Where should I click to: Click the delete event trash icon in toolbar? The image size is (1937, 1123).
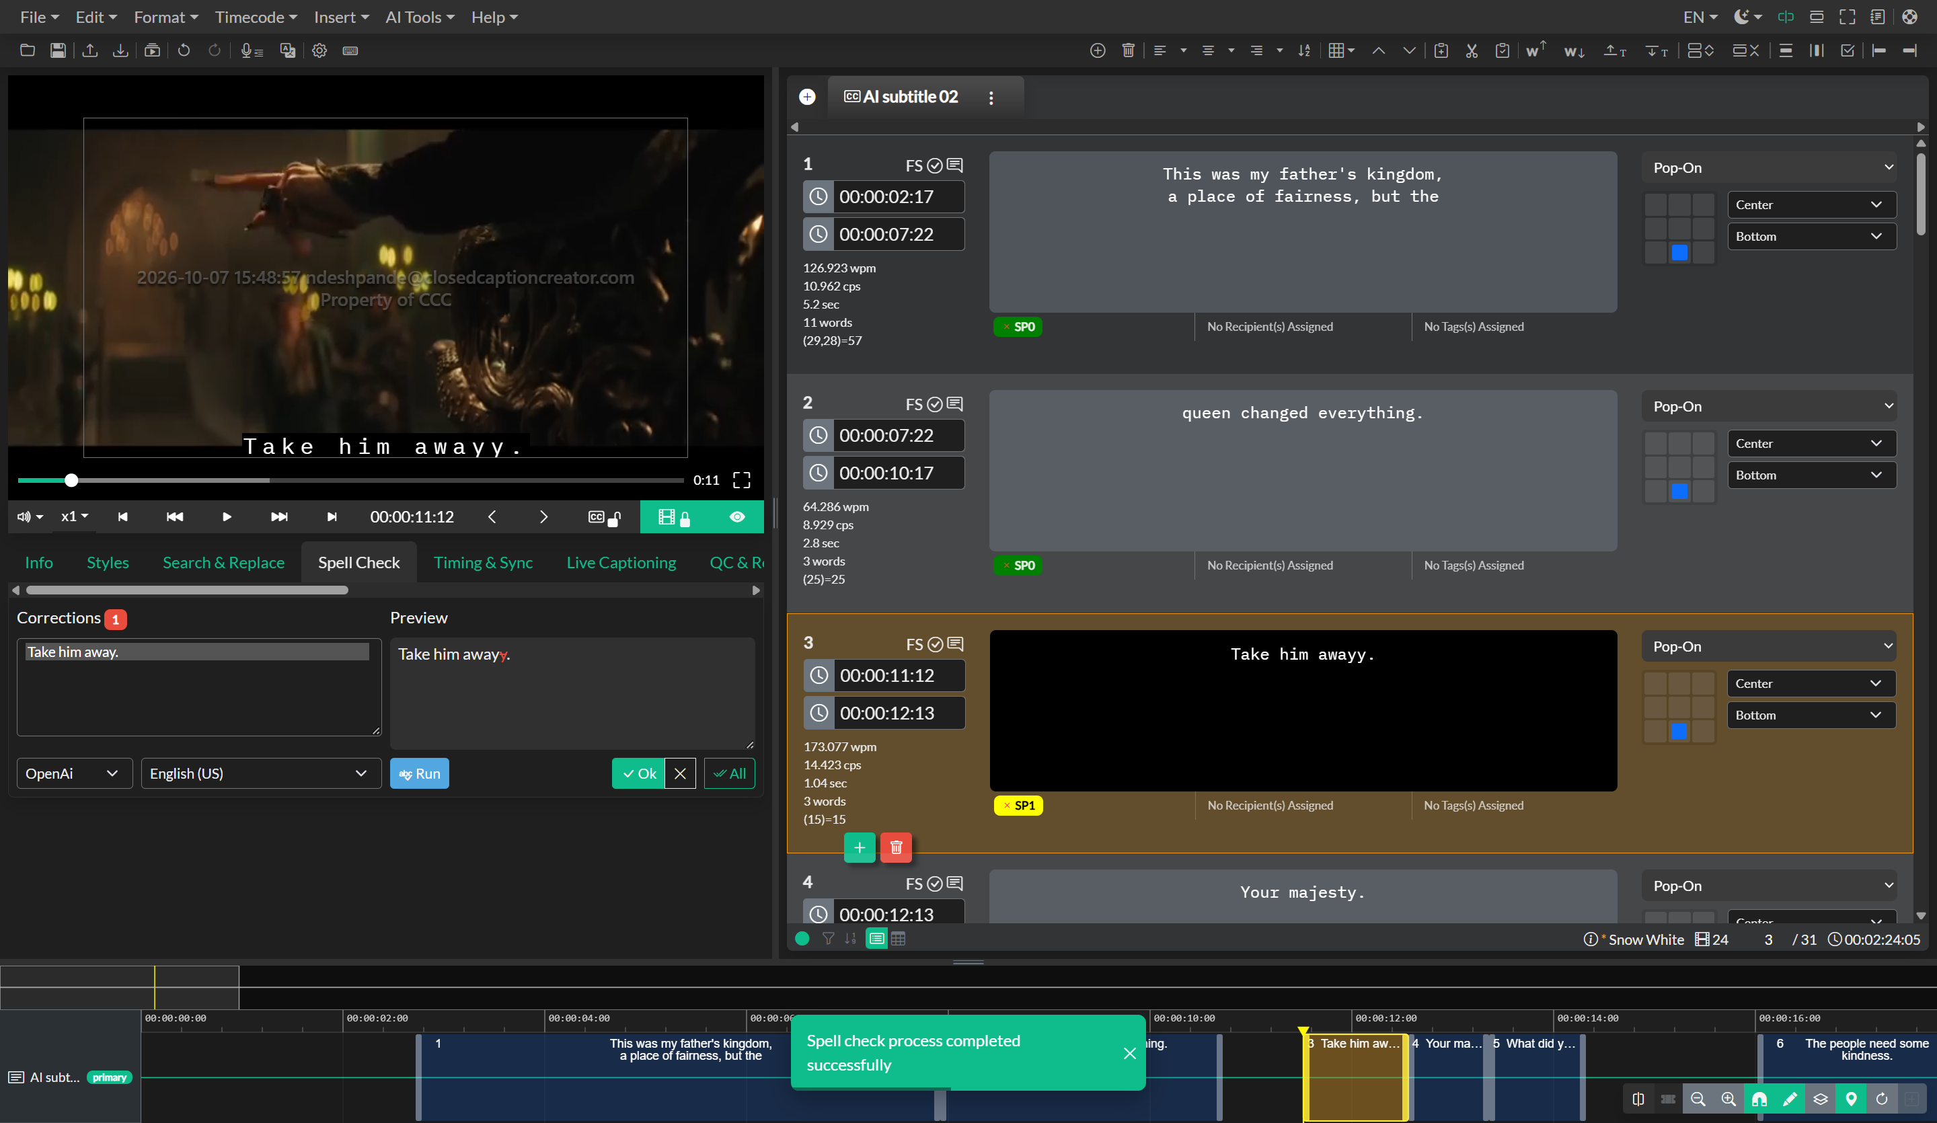click(1129, 50)
